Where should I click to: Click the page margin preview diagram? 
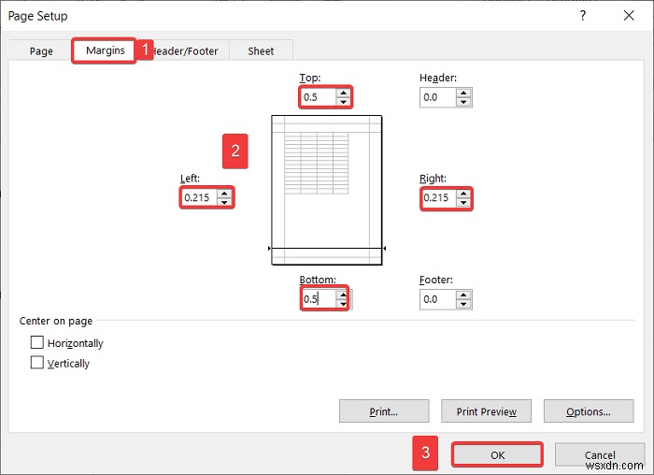[327, 190]
